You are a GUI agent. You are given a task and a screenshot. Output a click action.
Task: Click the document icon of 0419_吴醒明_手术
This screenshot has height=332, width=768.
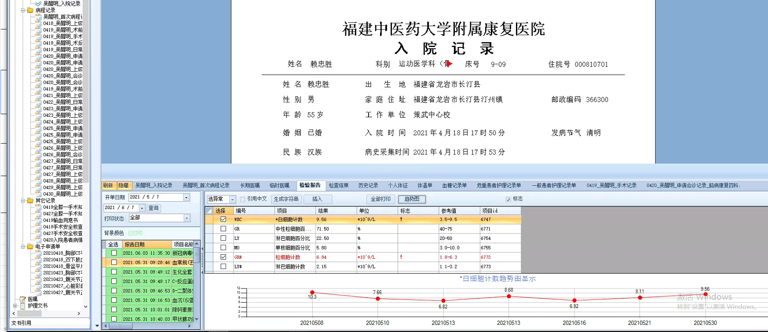point(38,36)
